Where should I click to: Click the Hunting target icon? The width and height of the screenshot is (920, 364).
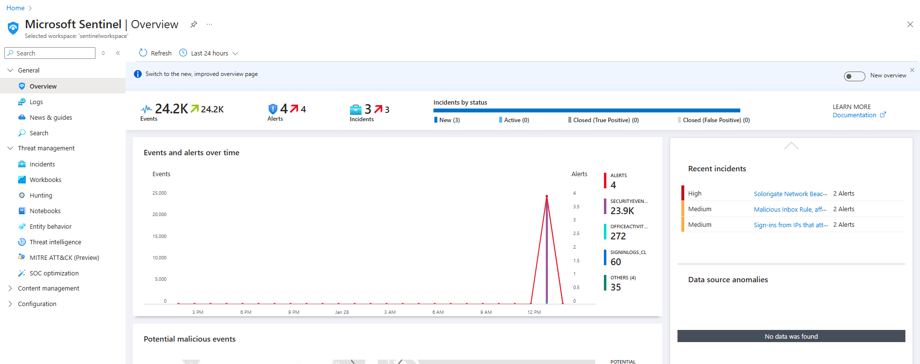coord(22,195)
